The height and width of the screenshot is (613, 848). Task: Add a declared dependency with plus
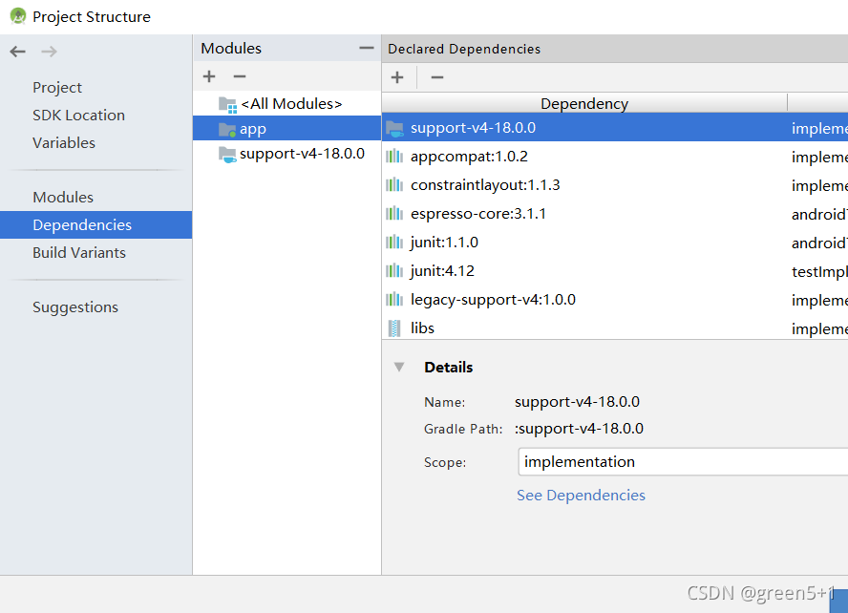397,77
